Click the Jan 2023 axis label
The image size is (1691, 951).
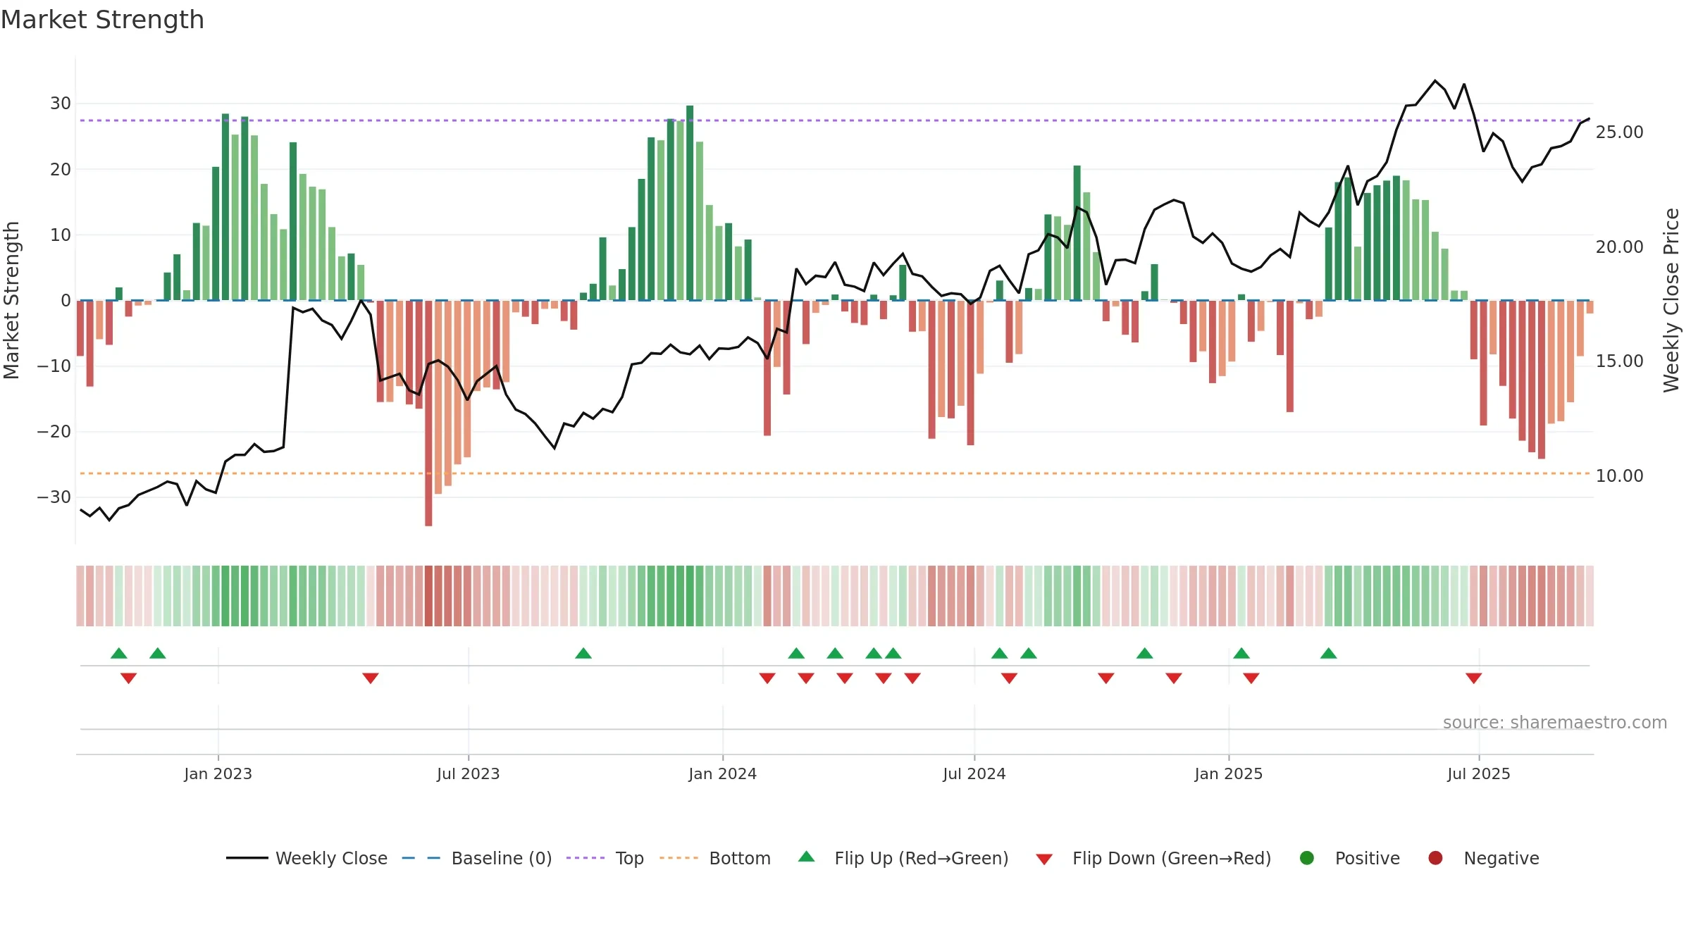coord(218,773)
